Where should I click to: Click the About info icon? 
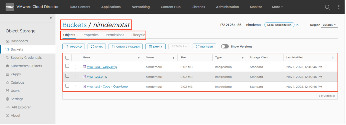point(7,116)
